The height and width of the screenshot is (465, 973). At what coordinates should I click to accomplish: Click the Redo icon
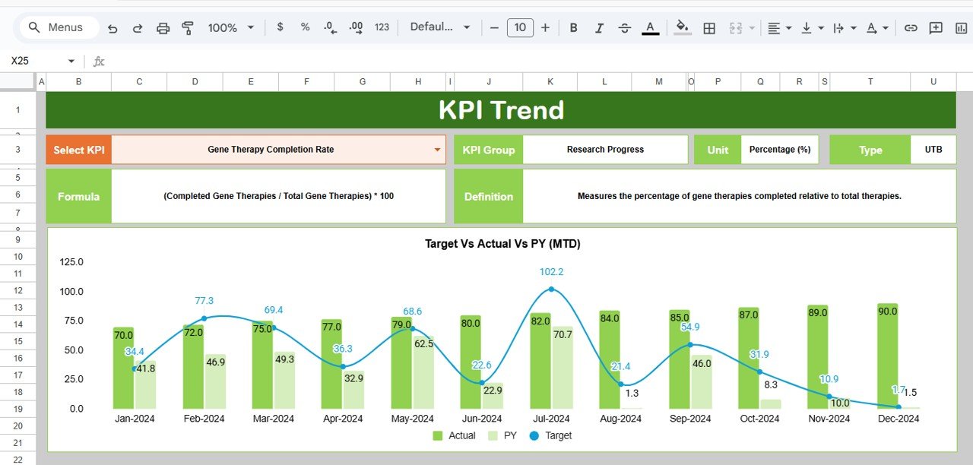pyautogui.click(x=138, y=27)
